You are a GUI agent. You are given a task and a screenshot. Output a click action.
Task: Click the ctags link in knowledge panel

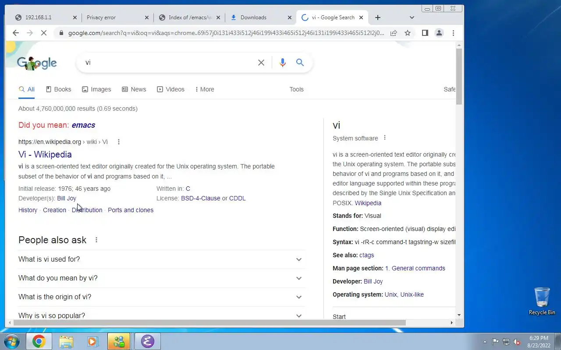tap(367, 255)
